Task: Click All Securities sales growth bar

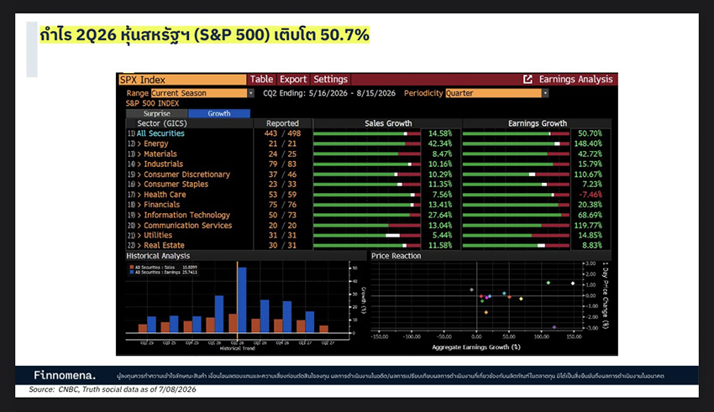Action: pyautogui.click(x=367, y=133)
